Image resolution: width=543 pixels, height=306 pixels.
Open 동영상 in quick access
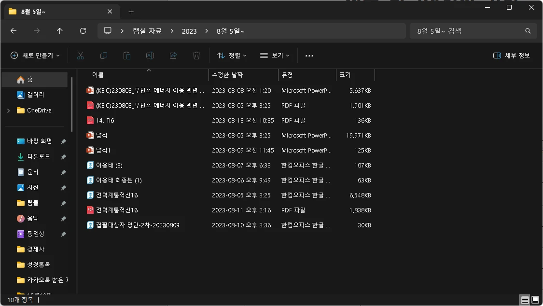pyautogui.click(x=35, y=234)
